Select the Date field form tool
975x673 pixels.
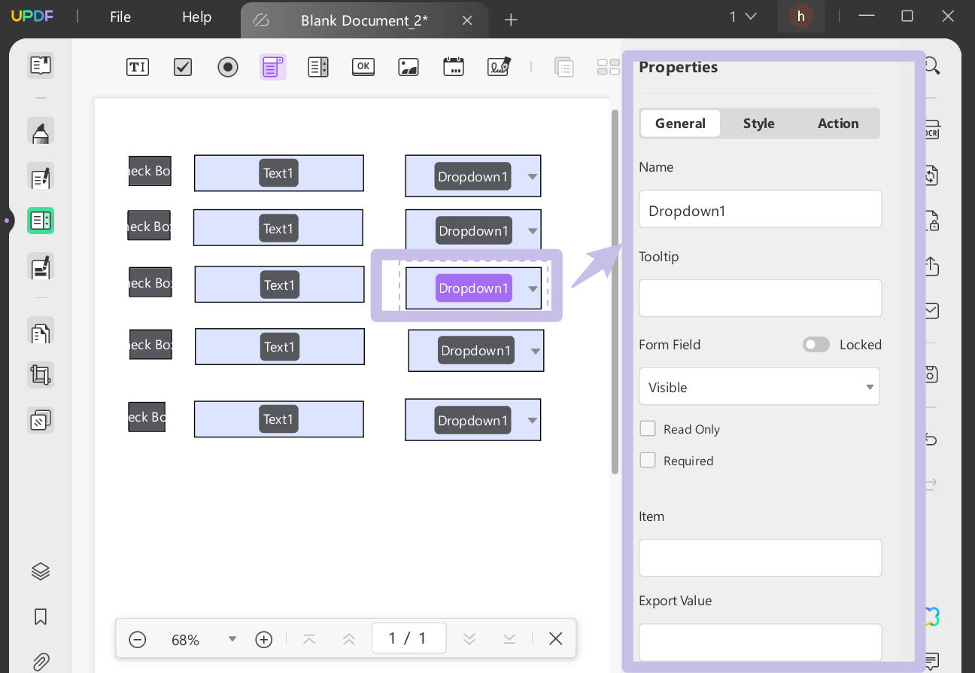pos(453,67)
